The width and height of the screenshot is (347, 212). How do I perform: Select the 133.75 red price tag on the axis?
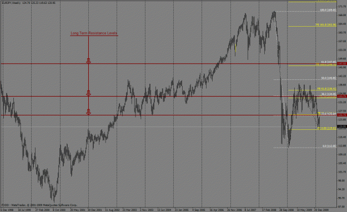coord(342,96)
